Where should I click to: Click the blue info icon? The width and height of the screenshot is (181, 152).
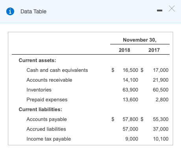point(10,11)
